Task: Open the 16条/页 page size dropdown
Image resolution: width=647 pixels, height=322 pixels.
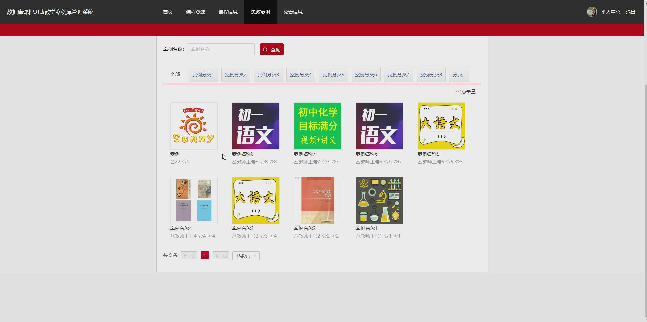Action: [245, 255]
